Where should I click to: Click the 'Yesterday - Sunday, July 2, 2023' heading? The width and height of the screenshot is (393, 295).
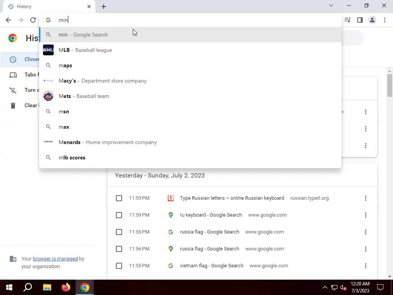(x=160, y=175)
